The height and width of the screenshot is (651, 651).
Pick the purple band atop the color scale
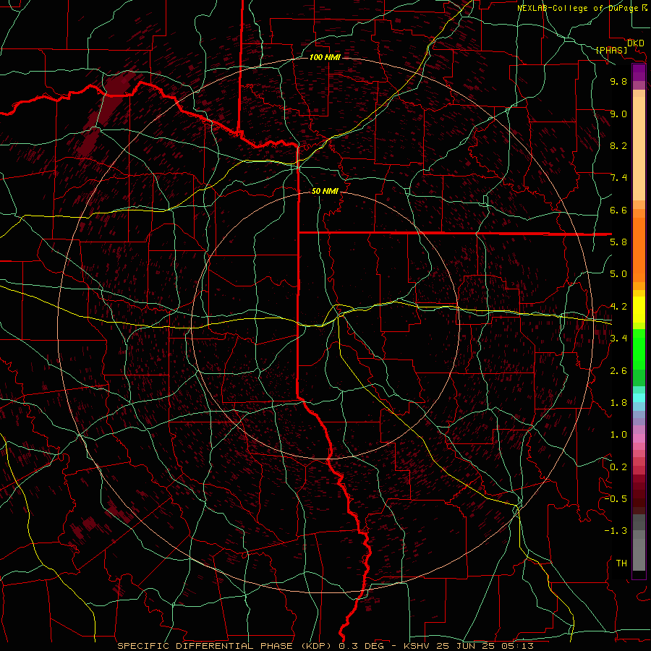click(639, 72)
